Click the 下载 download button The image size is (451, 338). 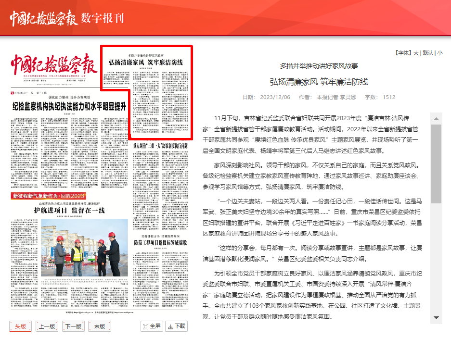pos(176,326)
